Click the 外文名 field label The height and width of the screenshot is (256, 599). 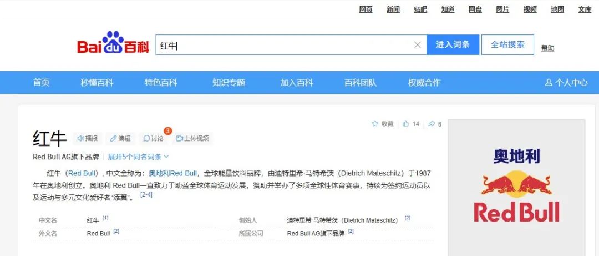pos(48,233)
